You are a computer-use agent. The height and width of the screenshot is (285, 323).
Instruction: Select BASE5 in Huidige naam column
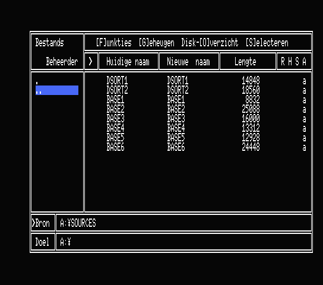[x=115, y=137]
